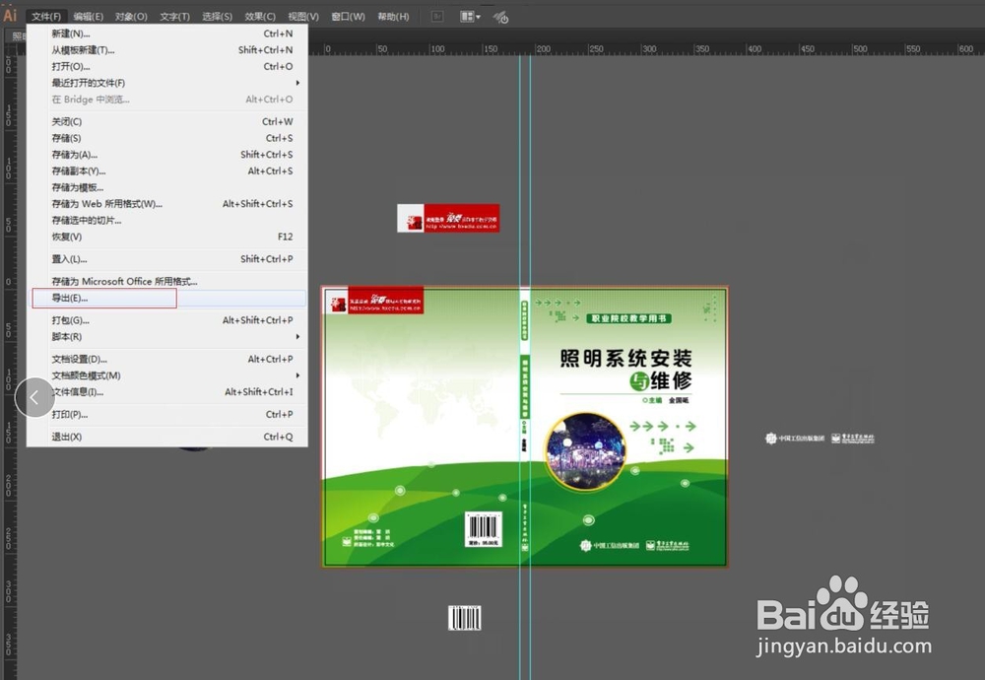Open the 帮助(H) menu
The image size is (985, 680).
coord(393,17)
